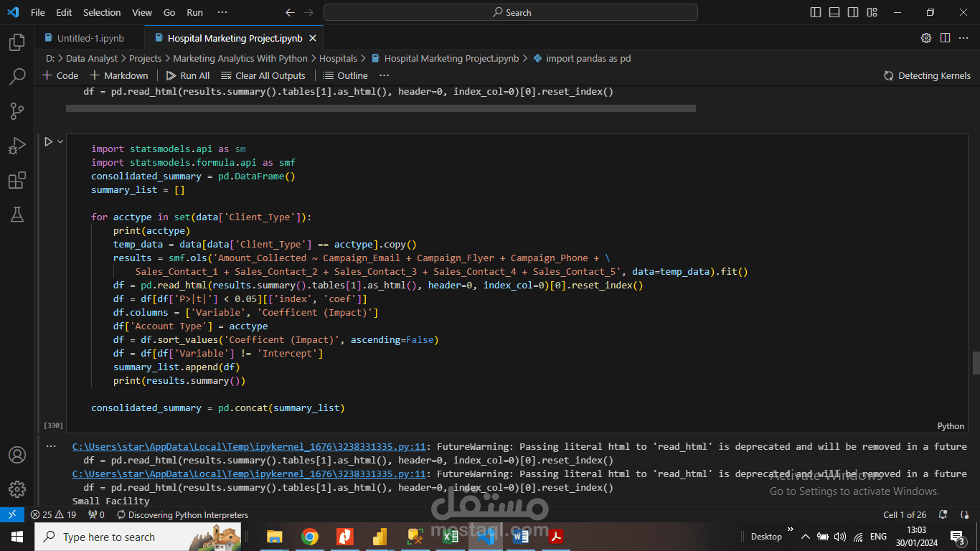
Task: Open the Extensions view
Action: click(17, 180)
